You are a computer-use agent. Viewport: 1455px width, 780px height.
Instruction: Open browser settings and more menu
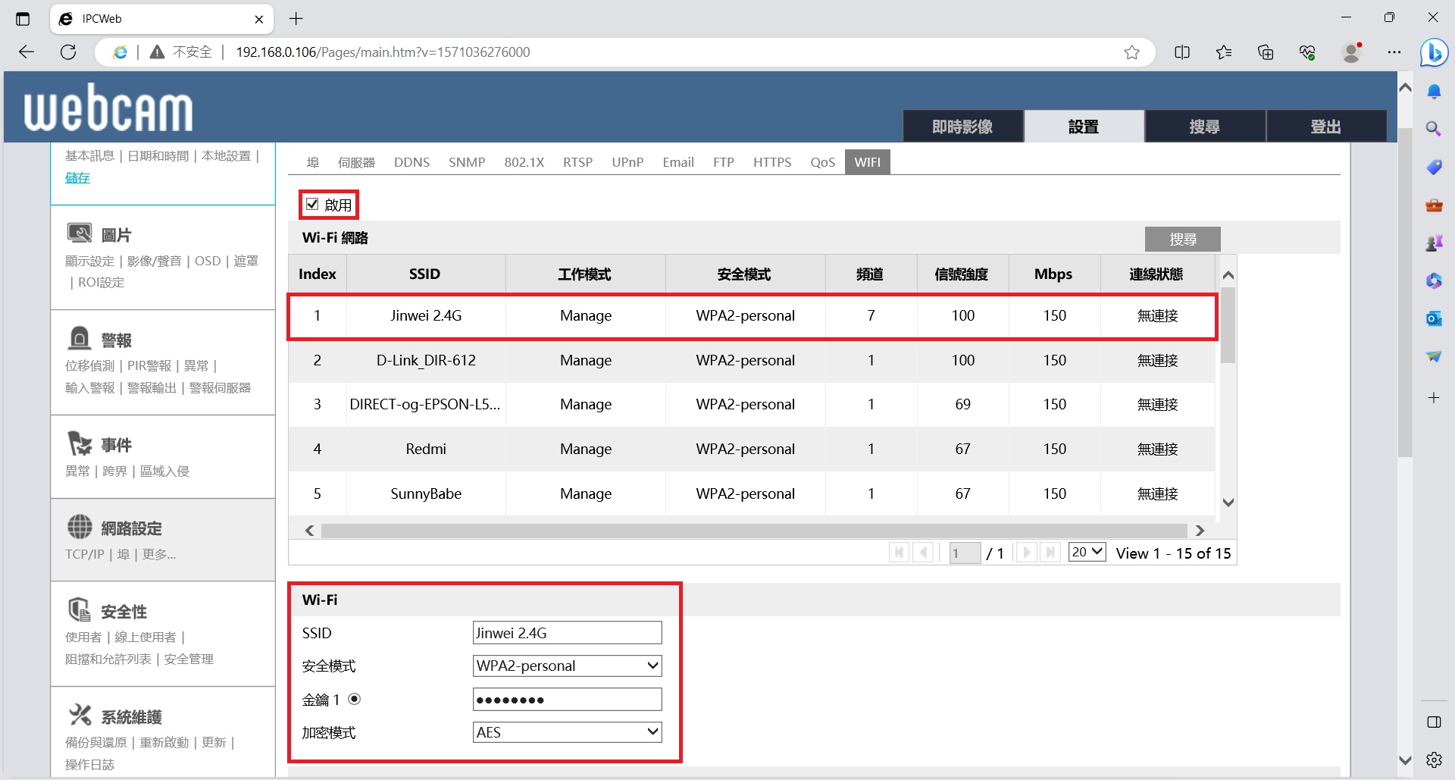[x=1394, y=52]
